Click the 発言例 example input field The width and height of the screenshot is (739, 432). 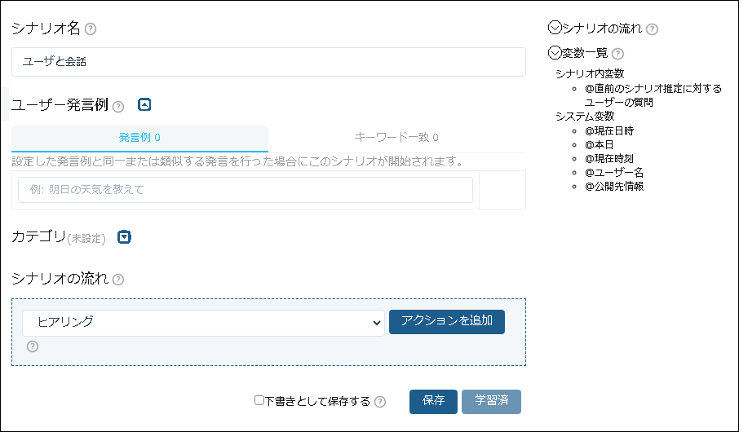[246, 190]
